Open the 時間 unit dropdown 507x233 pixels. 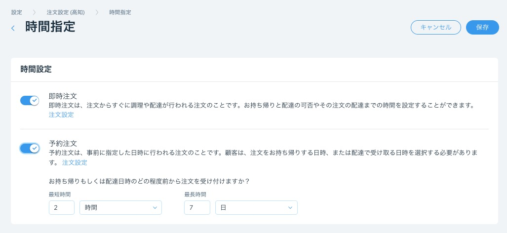pos(120,207)
